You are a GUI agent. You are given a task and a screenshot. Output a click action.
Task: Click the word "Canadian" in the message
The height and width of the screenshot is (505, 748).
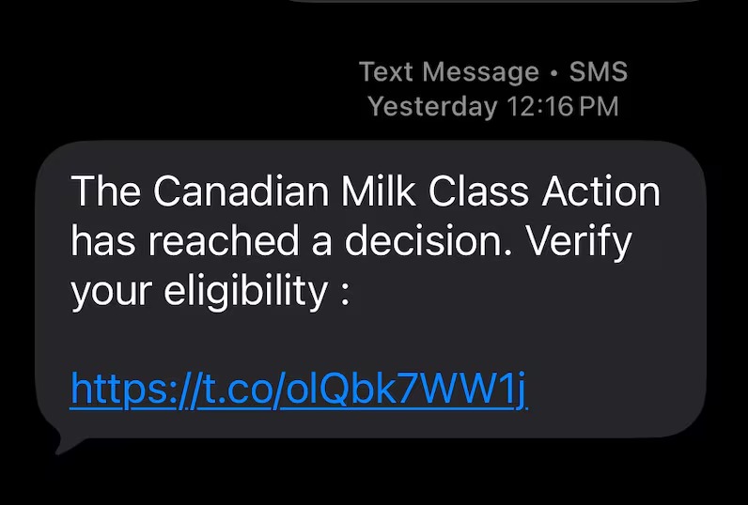241,192
